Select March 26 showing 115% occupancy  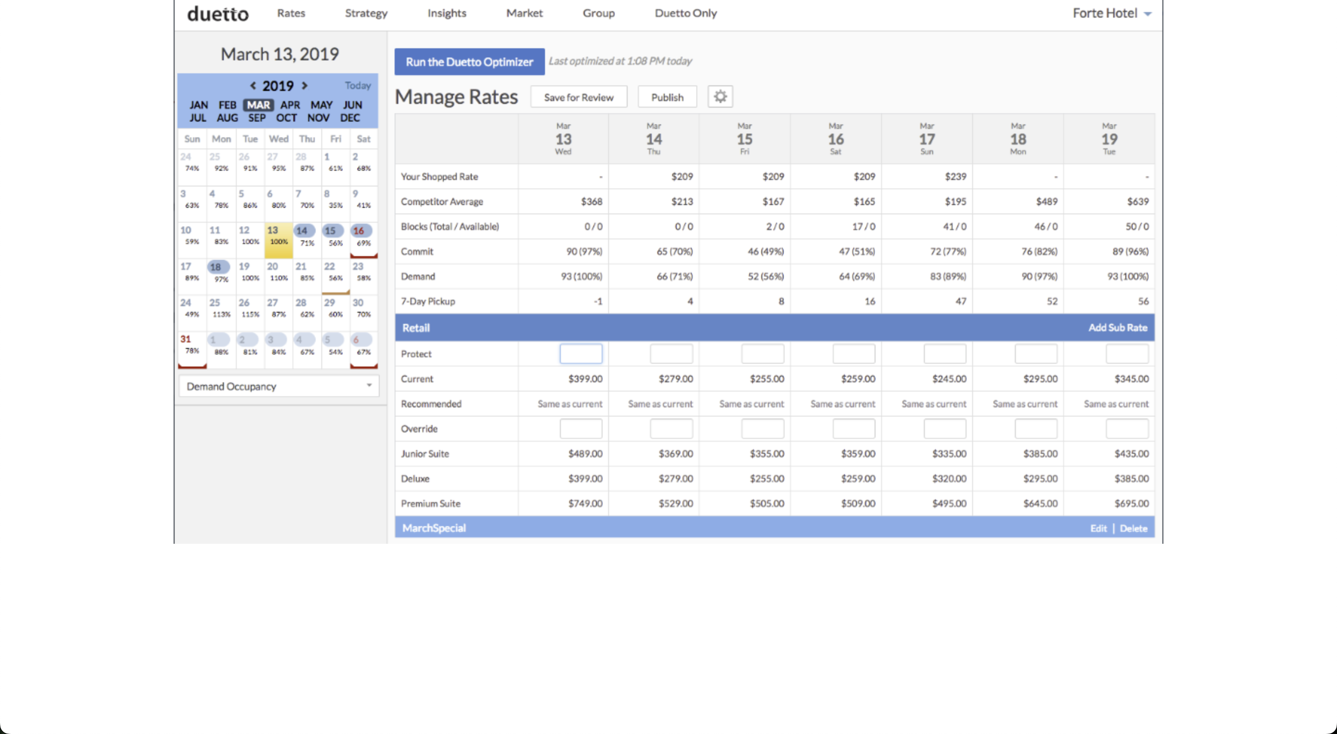tap(250, 312)
